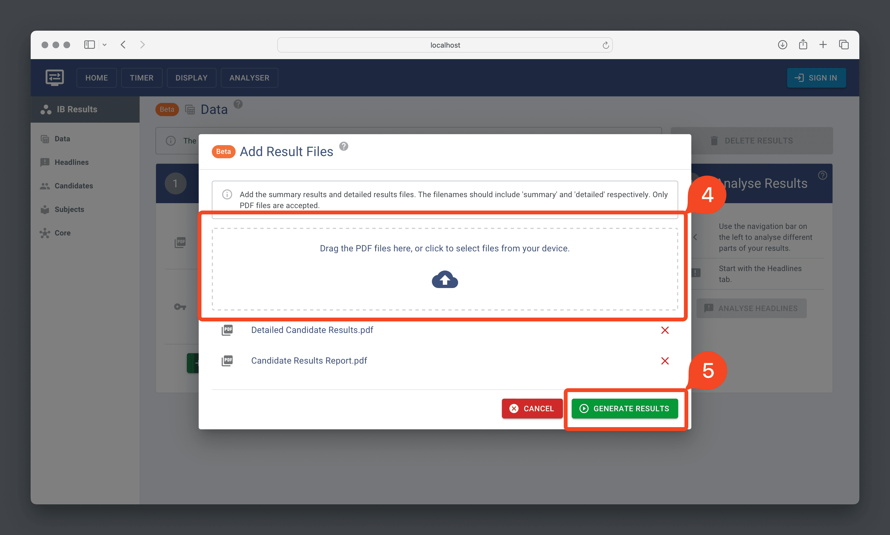Viewport: 890px width, 535px height.
Task: Remove Detailed Candidate Results.pdf file
Action: point(665,330)
